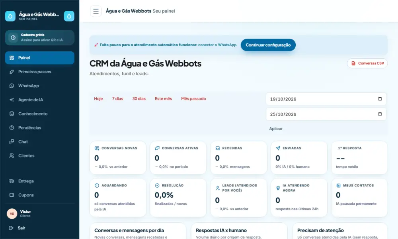Click the question mark icon beside Pendências
The height and width of the screenshot is (239, 398).
point(12,127)
